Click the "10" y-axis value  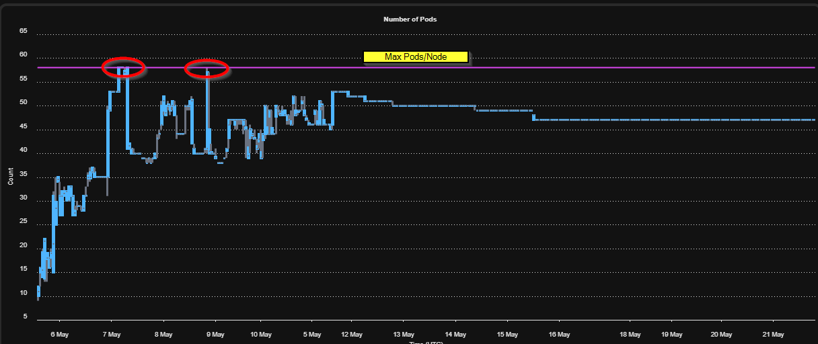24,294
